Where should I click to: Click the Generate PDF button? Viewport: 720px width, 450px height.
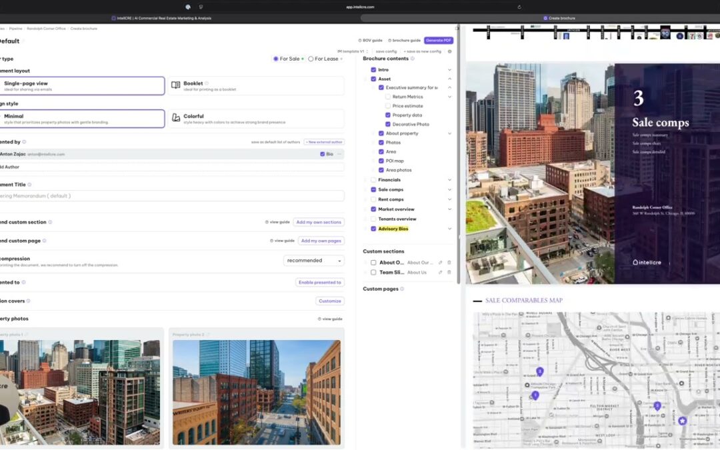438,40
